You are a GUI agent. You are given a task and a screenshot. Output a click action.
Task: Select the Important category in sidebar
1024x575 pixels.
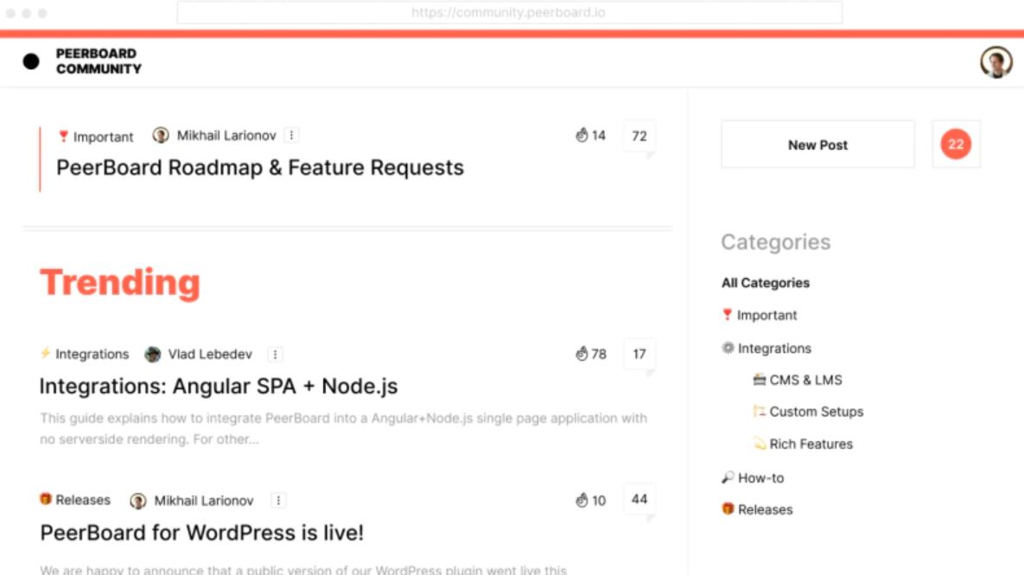pos(766,315)
